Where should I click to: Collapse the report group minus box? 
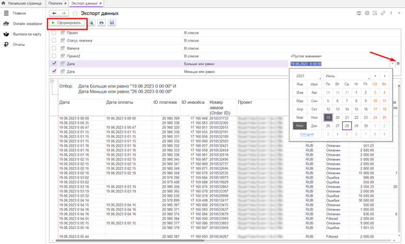click(x=52, y=81)
